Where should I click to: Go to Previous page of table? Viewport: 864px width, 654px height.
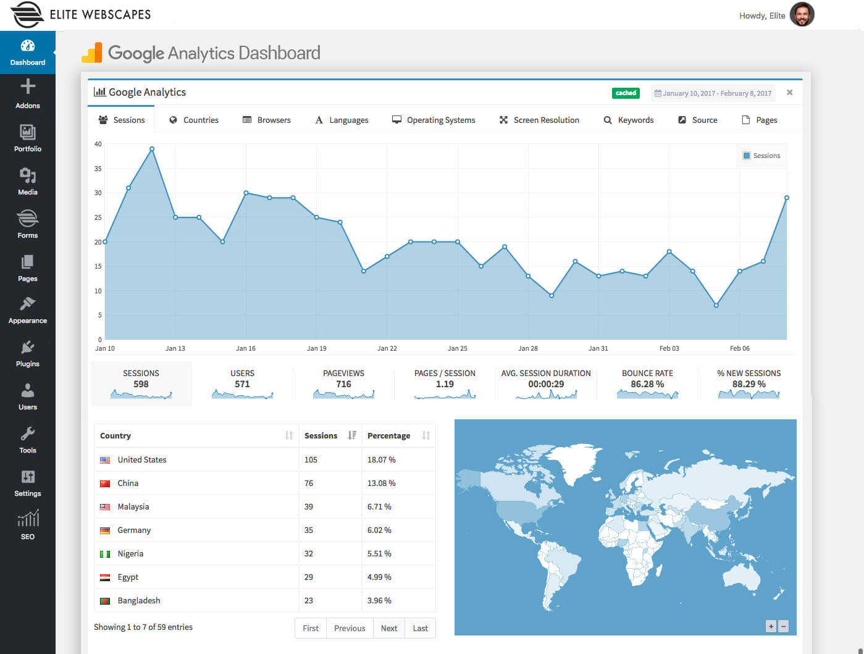pos(350,628)
